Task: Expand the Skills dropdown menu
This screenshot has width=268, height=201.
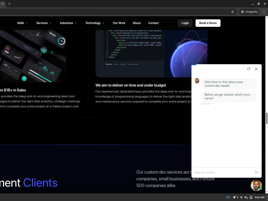Action: (22, 23)
